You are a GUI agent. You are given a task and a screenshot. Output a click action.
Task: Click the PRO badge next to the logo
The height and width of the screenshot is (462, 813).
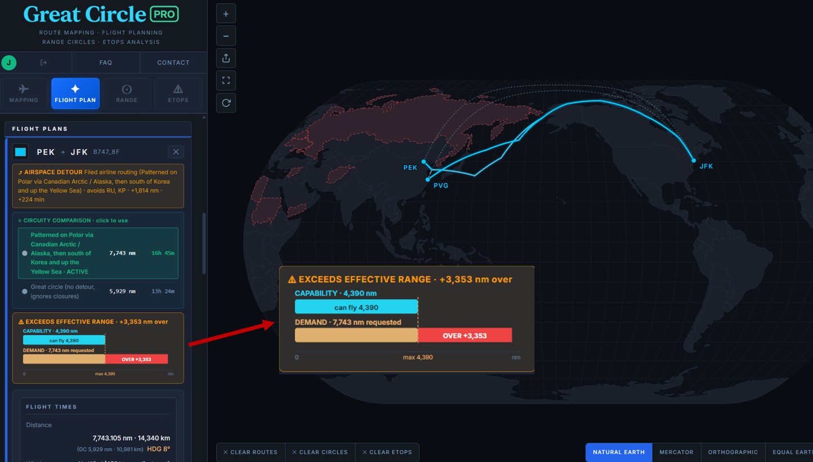click(164, 14)
